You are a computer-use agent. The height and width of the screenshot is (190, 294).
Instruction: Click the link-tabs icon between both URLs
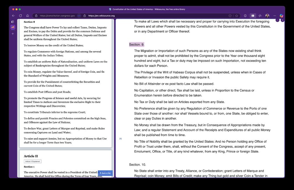pyautogui.click(x=79, y=16)
